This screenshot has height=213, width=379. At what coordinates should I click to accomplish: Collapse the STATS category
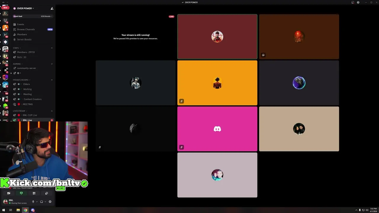point(17,48)
